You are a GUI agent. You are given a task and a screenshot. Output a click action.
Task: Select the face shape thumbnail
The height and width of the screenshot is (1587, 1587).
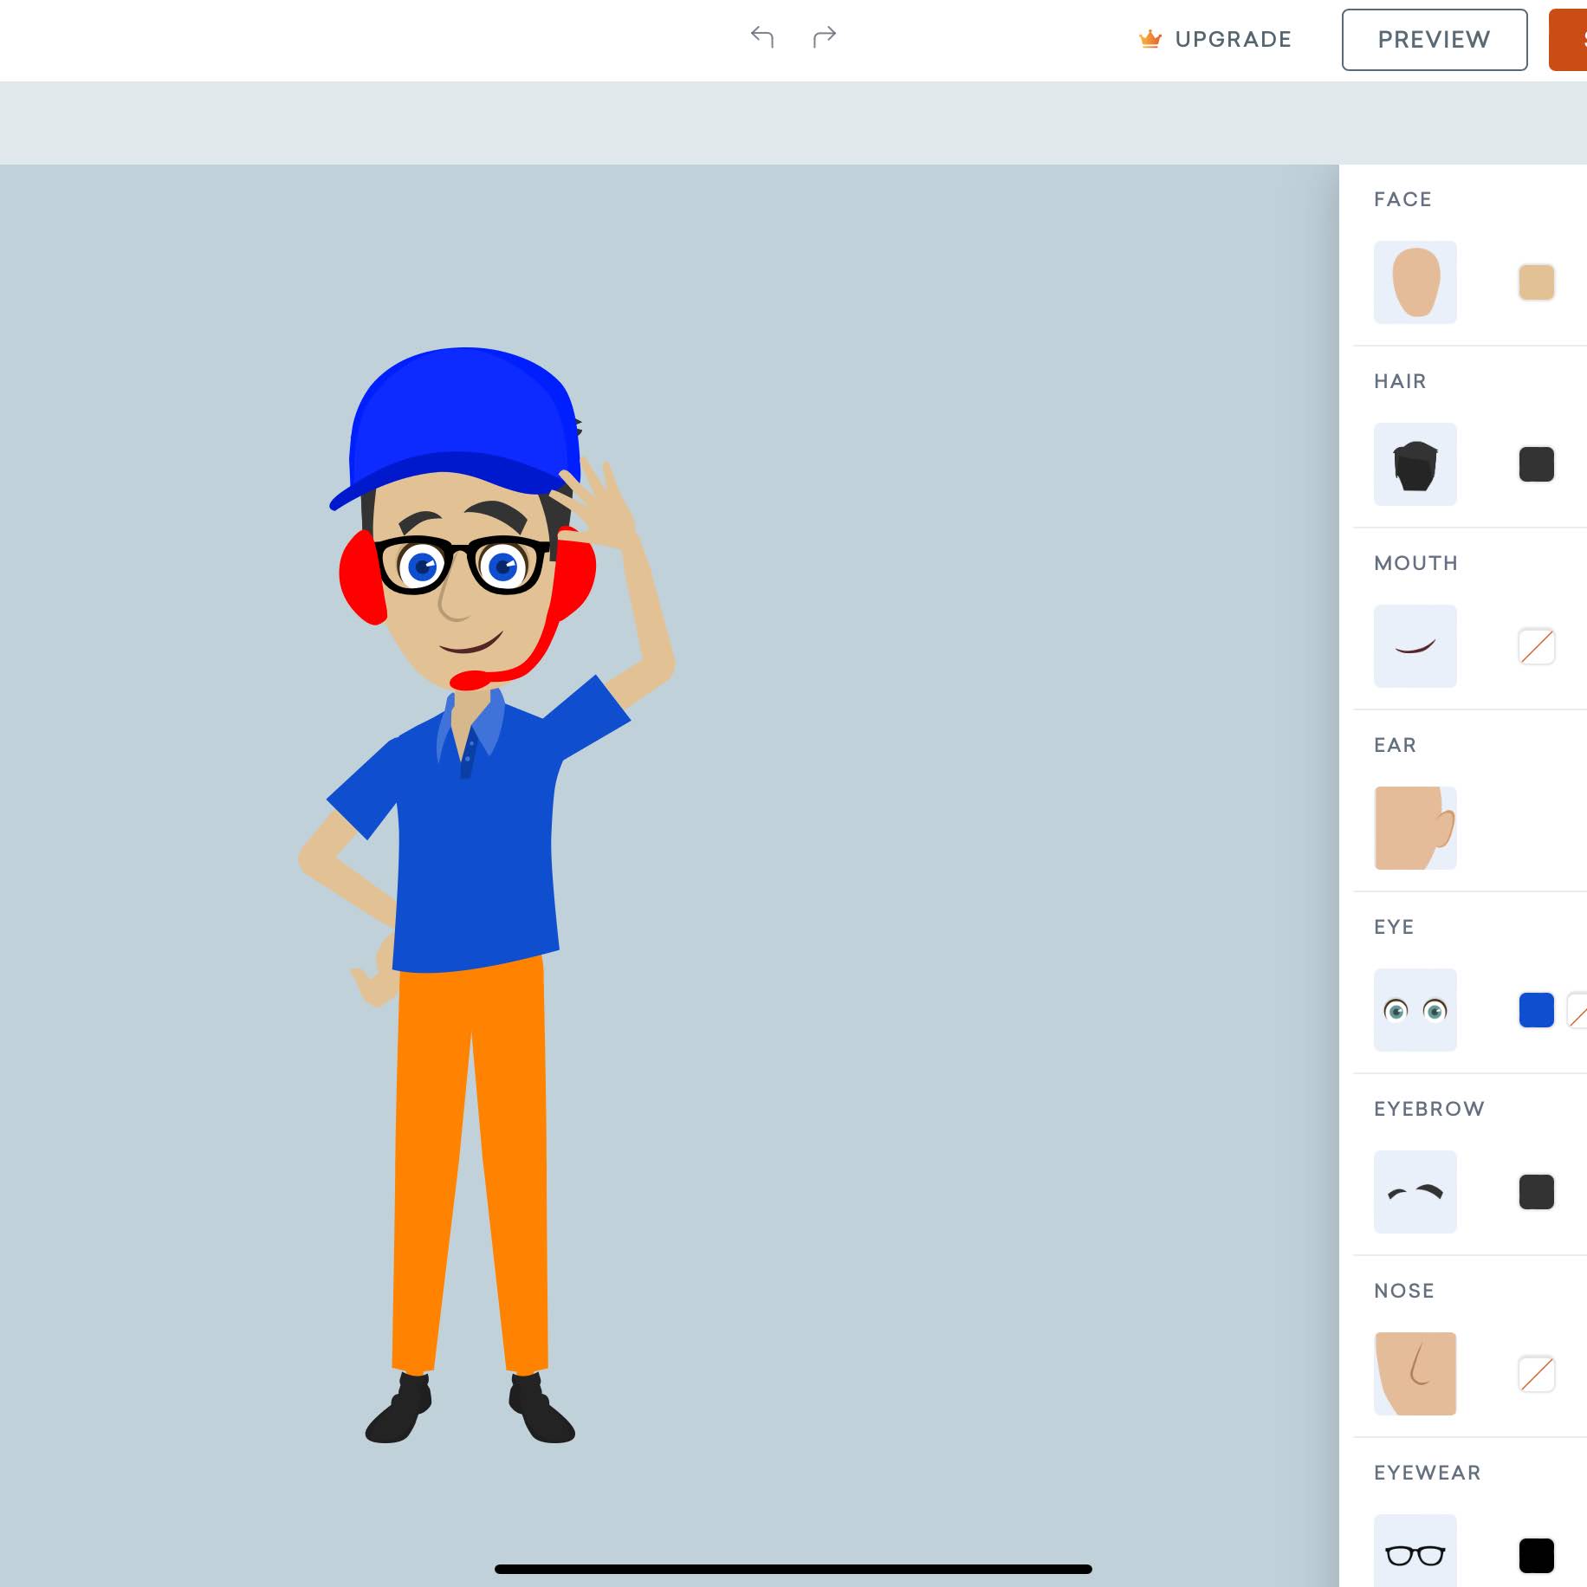coord(1414,282)
